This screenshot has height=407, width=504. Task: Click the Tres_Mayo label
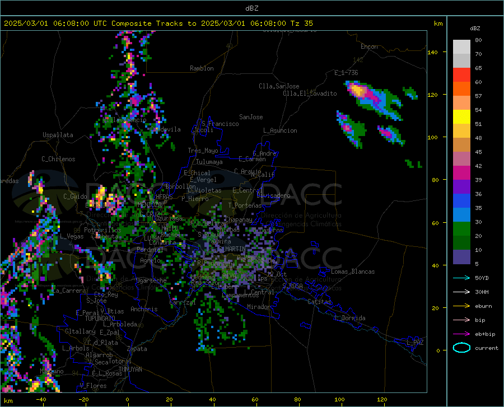[203, 151]
